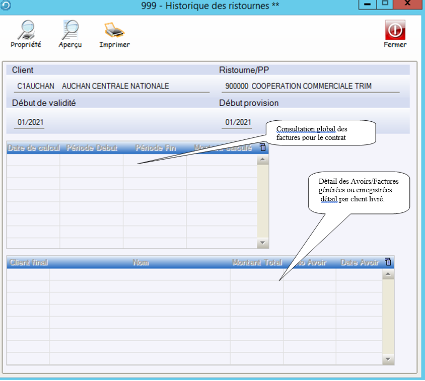Sort by Montant Total column header
The height and width of the screenshot is (381, 425).
[257, 262]
